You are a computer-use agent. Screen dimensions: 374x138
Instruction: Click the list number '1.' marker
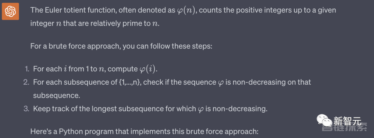tap(27, 69)
